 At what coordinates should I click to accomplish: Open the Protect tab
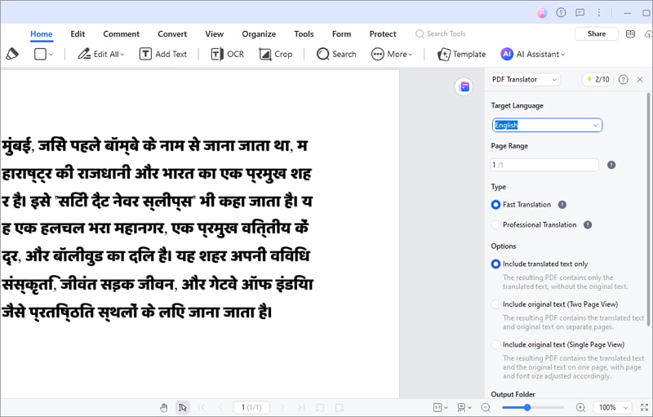click(383, 34)
